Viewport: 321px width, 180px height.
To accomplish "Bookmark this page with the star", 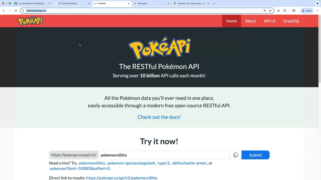I will [270, 11].
